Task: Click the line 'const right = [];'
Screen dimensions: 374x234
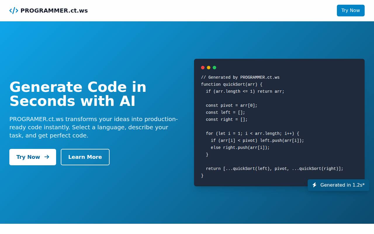Action: tap(227, 120)
